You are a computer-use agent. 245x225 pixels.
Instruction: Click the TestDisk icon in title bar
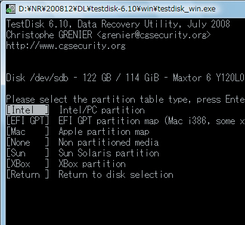pos(11,9)
